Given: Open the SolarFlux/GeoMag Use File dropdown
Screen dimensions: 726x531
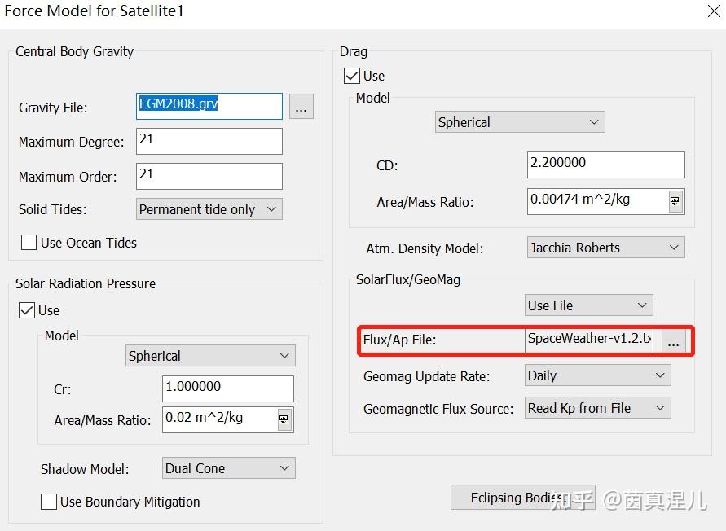Looking at the screenshot, I should pos(588,305).
